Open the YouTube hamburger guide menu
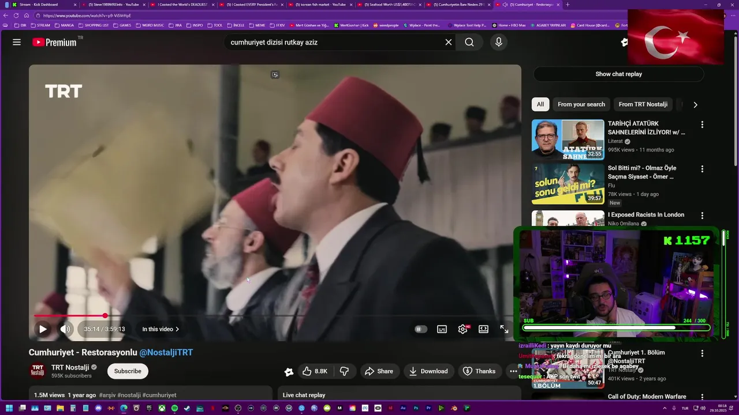739x415 pixels. 17,42
